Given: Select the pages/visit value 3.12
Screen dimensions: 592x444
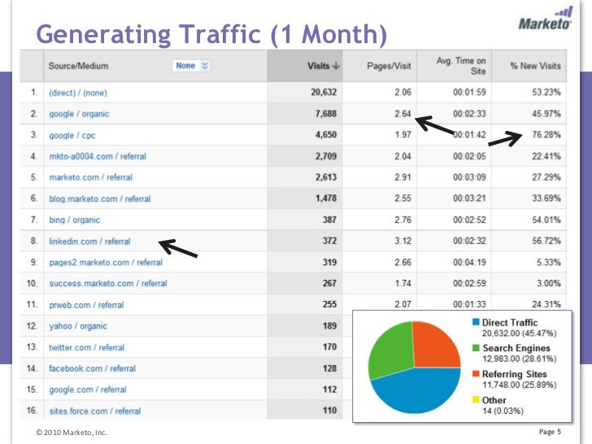Looking at the screenshot, I should pos(403,241).
